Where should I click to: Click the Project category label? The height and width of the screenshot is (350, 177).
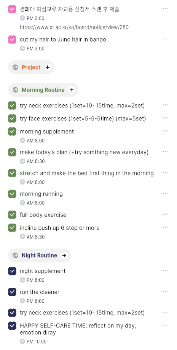pyautogui.click(x=31, y=67)
